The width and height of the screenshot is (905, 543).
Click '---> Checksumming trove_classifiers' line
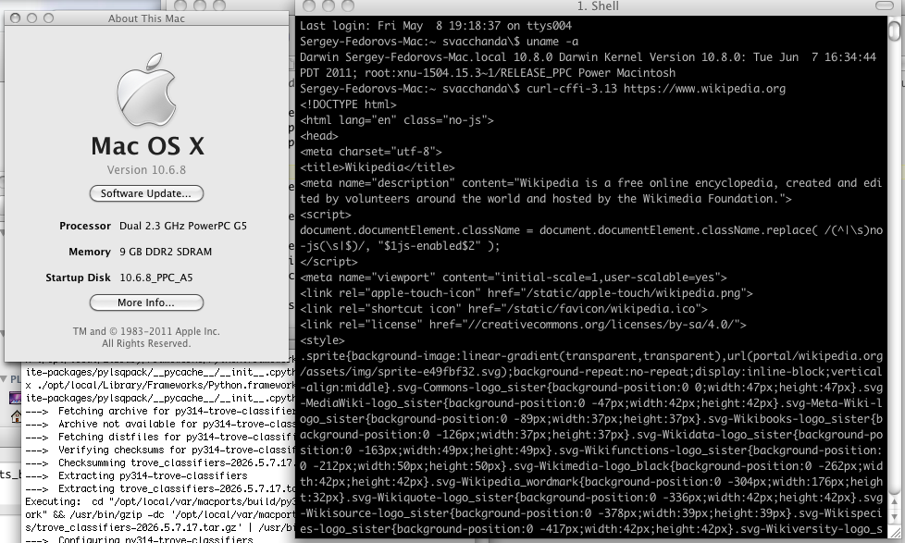[160, 463]
